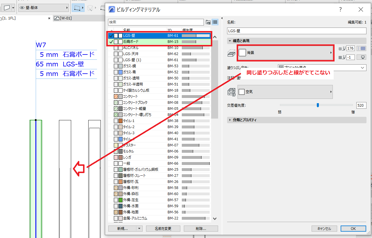Viewport: 372px width, 238px height.
Task: Open the wall tool settings dropdown arrow
Action: coord(13,8)
